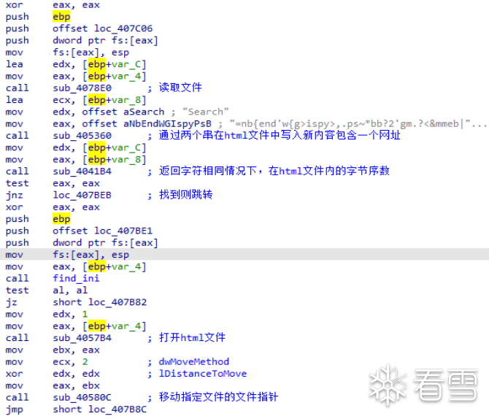Click 'sub_405360' call target
This screenshot has width=489, height=419.
tap(82, 135)
